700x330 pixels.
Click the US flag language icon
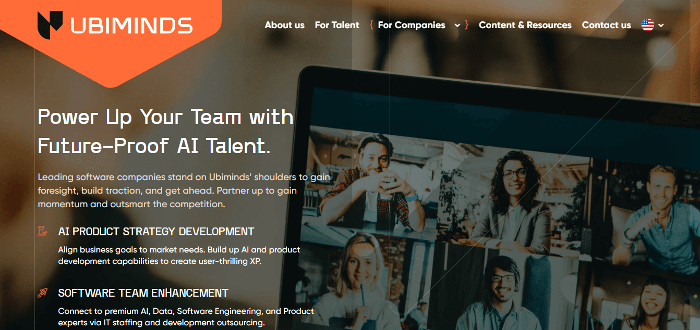click(648, 25)
